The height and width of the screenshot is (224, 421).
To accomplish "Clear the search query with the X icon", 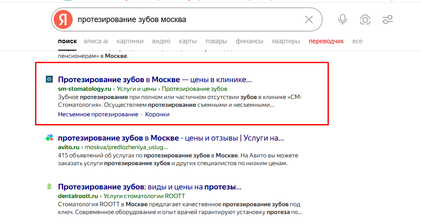I will 309,19.
